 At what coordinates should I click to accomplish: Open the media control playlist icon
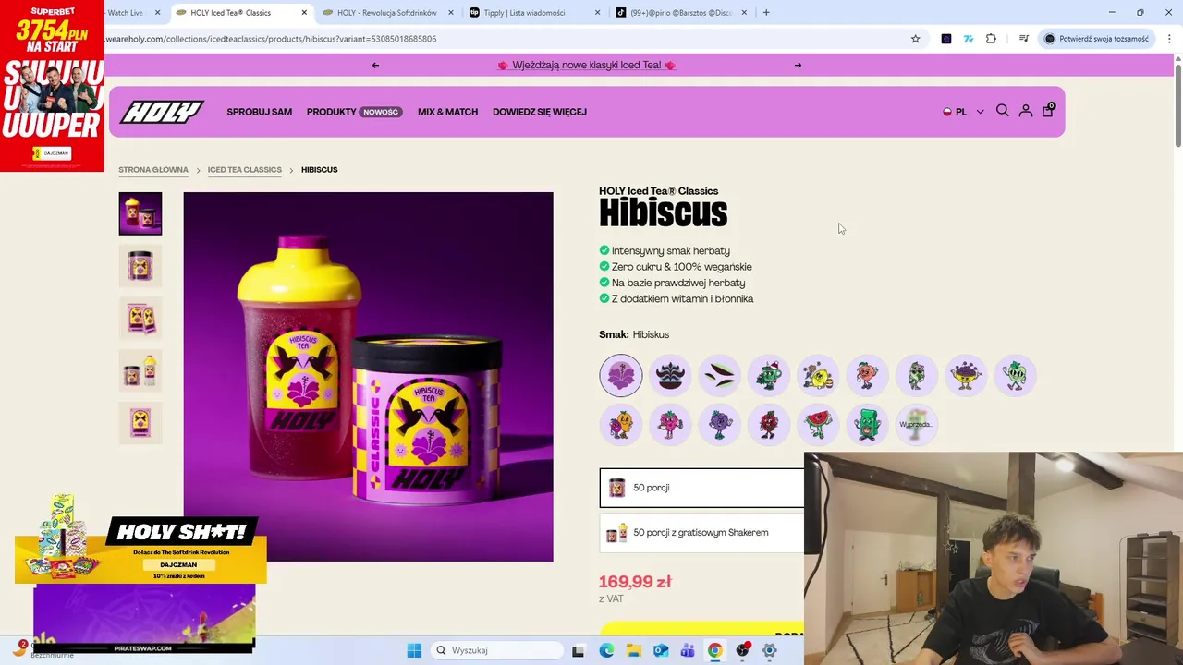[x=1023, y=39]
